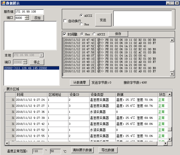Click 计数清零 to reset counters

click(x=80, y=82)
